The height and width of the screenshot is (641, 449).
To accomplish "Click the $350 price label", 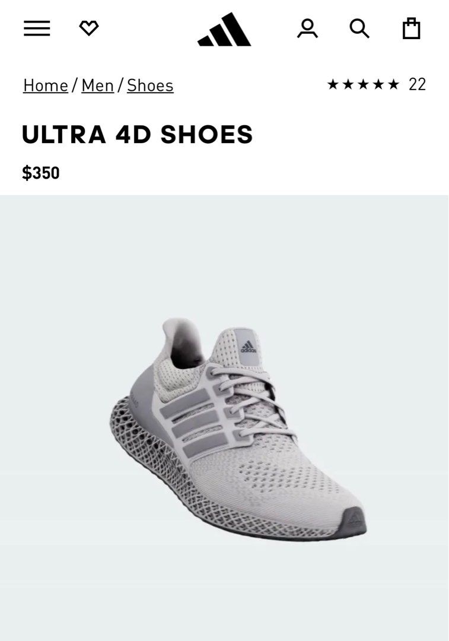I will coord(41,173).
